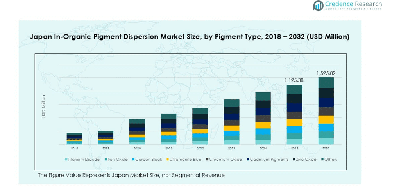Click the Carbon Black legend swatch
The width and height of the screenshot is (417, 190).
click(133, 159)
